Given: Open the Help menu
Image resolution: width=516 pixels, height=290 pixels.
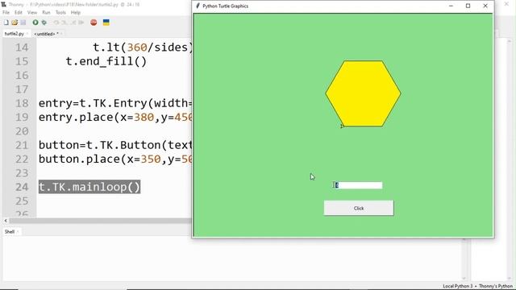Looking at the screenshot, I should point(76,13).
